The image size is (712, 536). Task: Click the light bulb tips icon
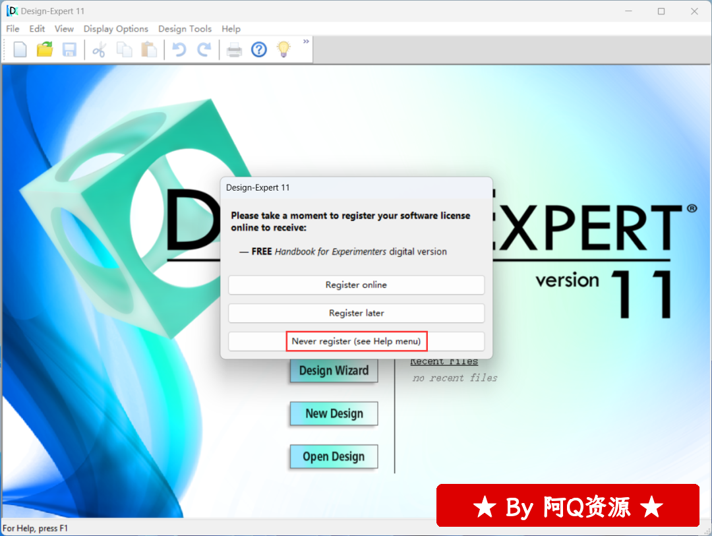(283, 49)
